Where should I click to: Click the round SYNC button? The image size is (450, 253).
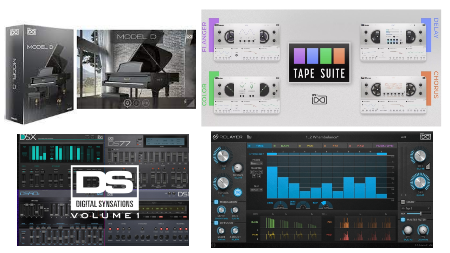click(x=238, y=192)
